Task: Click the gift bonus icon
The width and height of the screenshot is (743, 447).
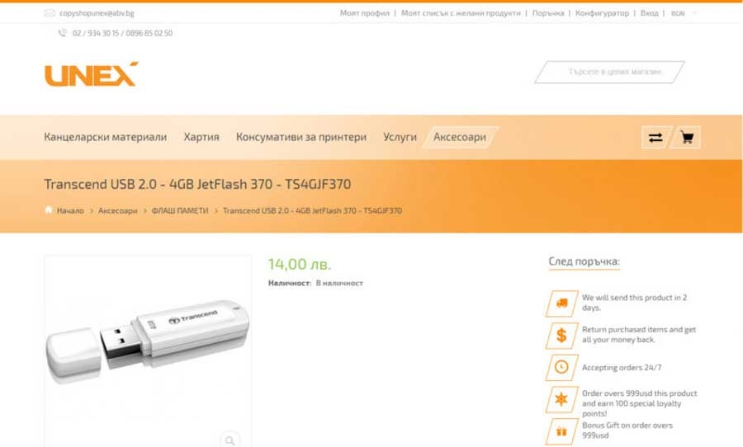Action: point(561,431)
